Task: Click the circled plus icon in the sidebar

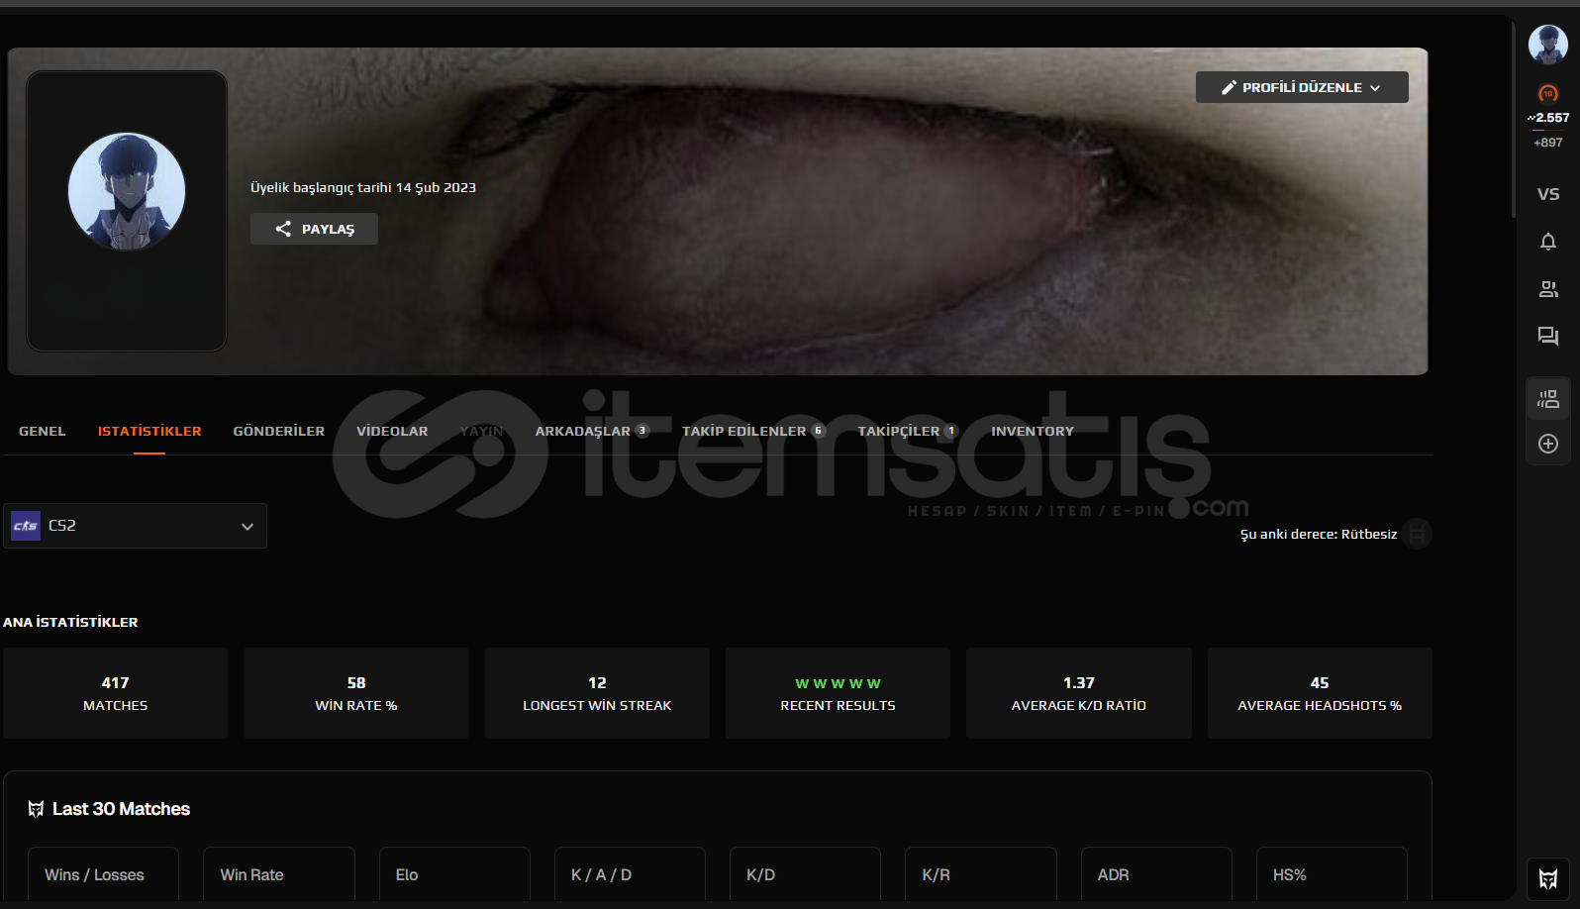Action: point(1548,444)
